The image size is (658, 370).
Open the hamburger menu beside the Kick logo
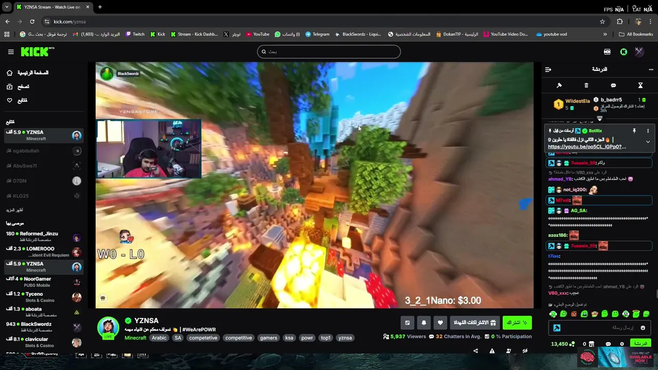[11, 51]
